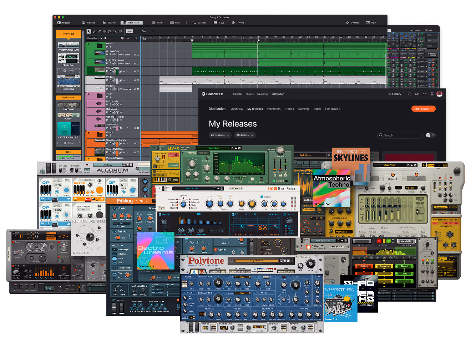Open Help in the Reason top bar

coord(371,22)
